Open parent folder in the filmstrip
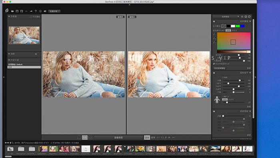The image size is (280, 158). pyautogui.click(x=10, y=149)
